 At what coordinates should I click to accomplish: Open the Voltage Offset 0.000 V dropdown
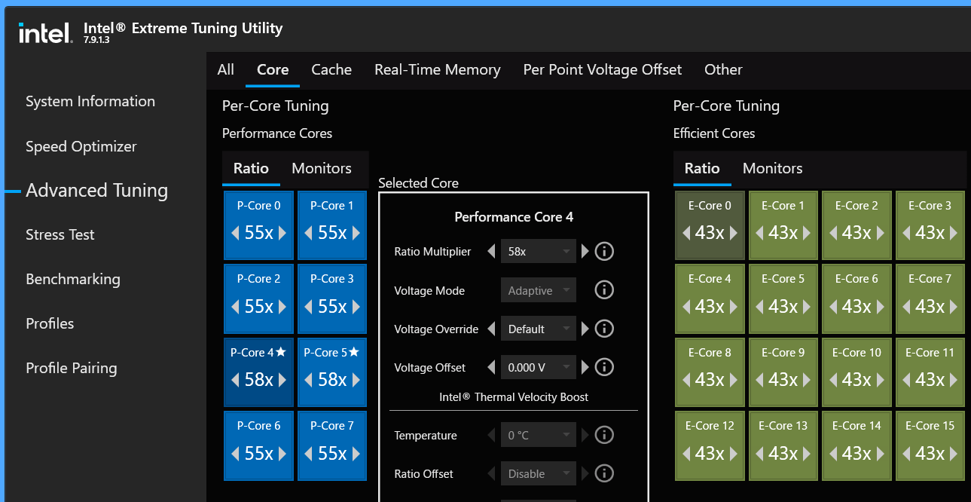[538, 368]
